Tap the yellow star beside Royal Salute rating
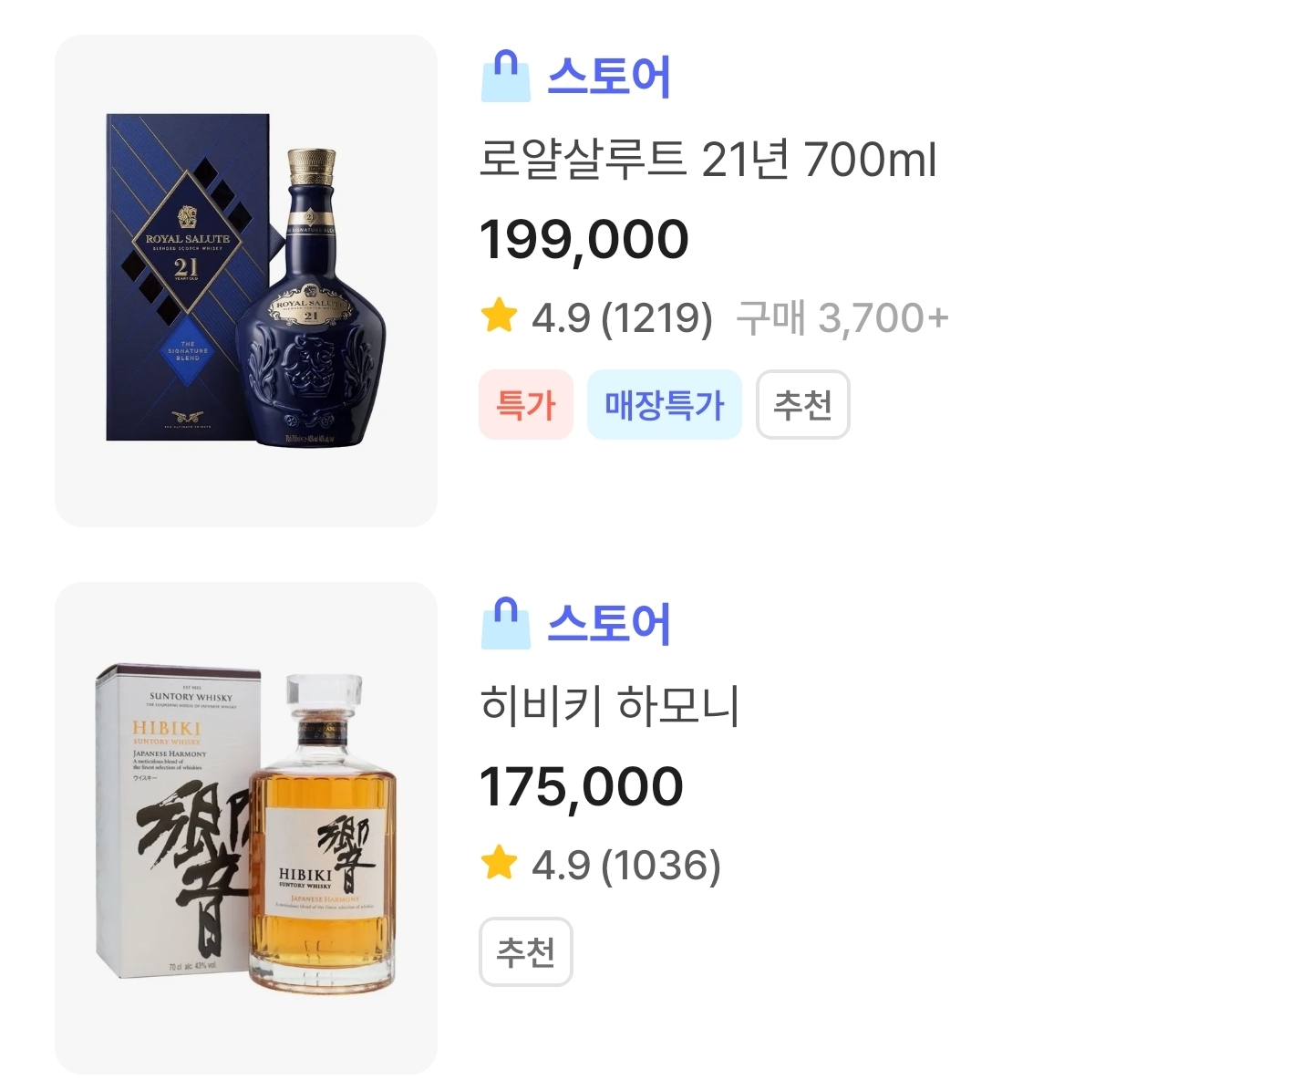Viewport: 1312px width, 1080px height. pos(499,317)
